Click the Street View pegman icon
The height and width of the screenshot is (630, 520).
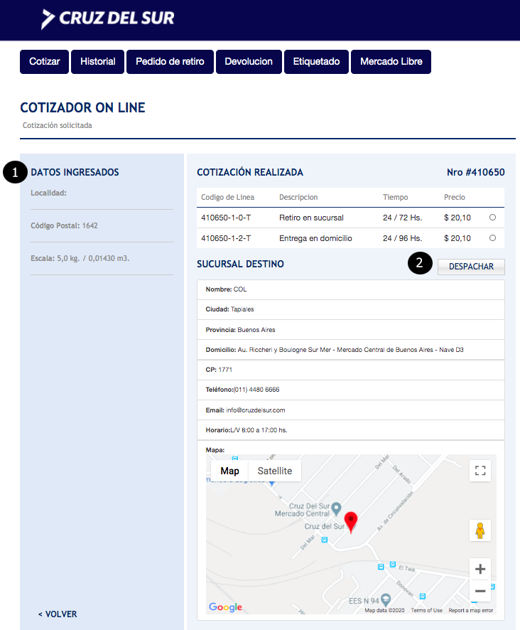click(x=480, y=530)
